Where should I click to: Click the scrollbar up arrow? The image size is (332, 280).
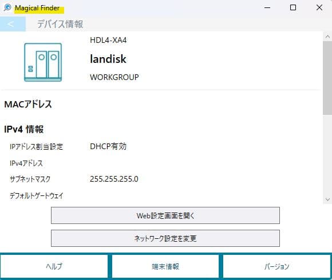[x=327, y=37]
